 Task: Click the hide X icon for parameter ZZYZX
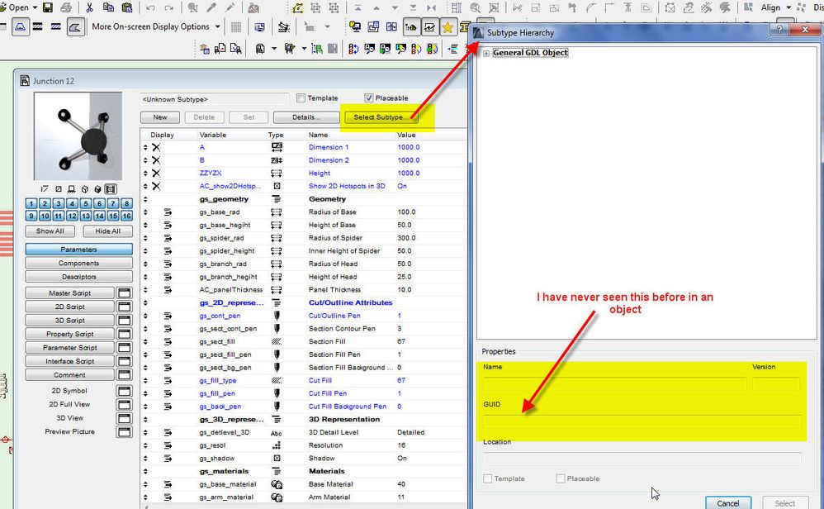click(155, 173)
